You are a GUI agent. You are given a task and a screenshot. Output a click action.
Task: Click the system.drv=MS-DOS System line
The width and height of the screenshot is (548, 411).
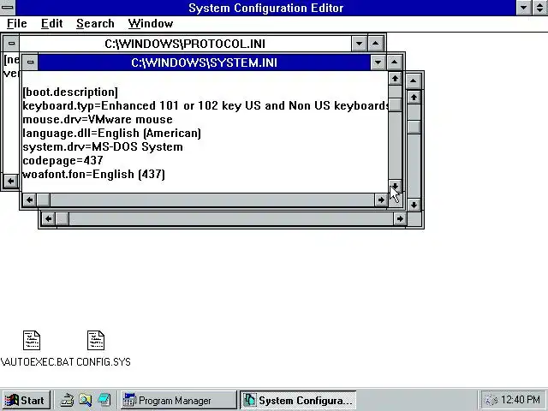coord(103,146)
